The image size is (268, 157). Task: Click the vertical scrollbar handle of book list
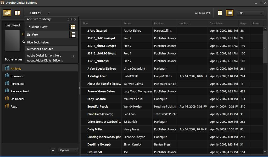coord(265,47)
